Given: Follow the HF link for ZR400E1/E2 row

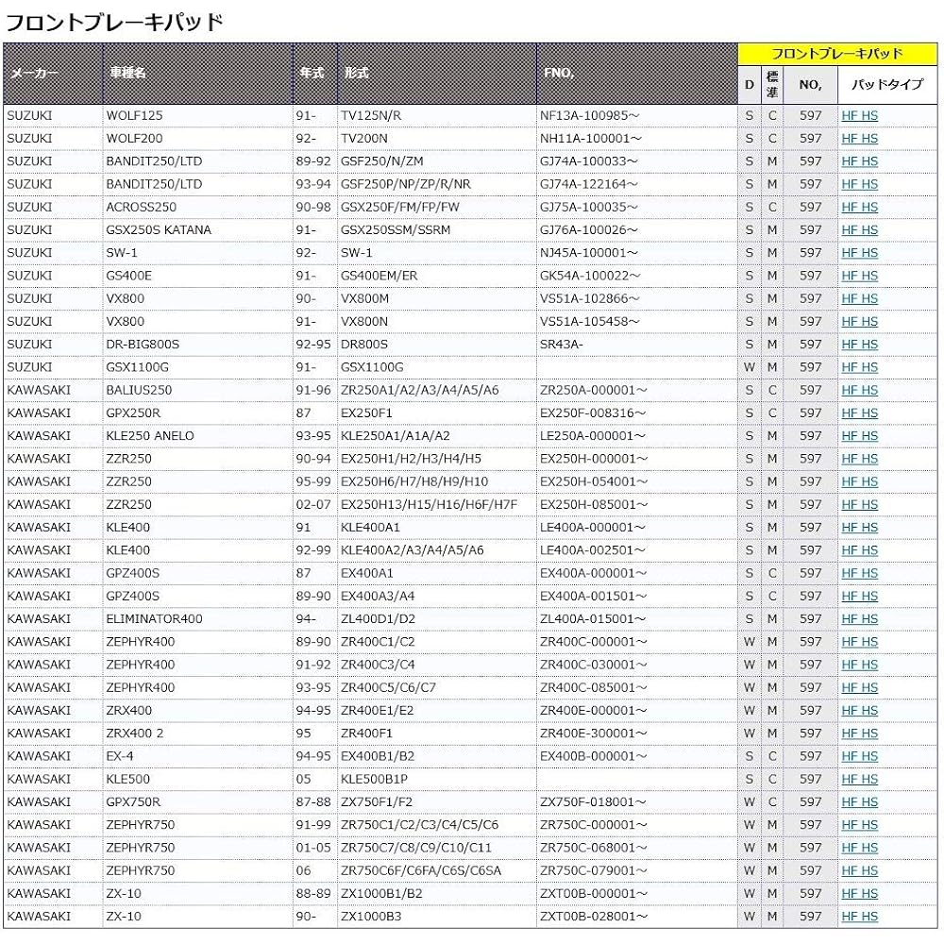Looking at the screenshot, I should [x=849, y=711].
